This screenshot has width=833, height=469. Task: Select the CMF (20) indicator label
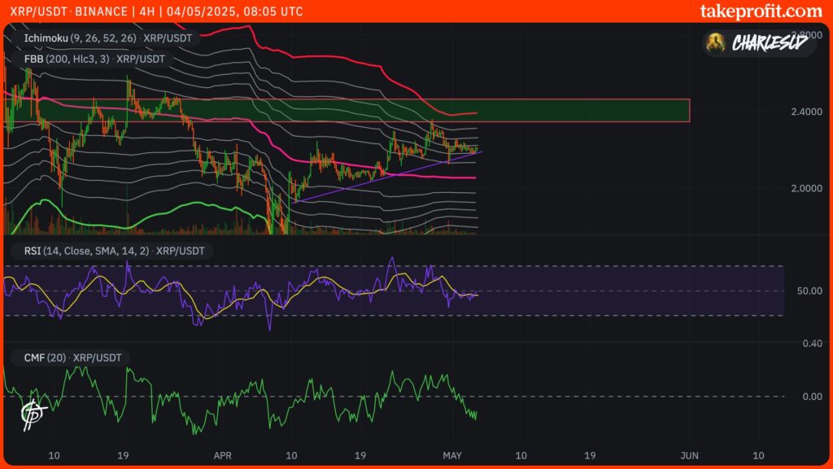(x=45, y=357)
